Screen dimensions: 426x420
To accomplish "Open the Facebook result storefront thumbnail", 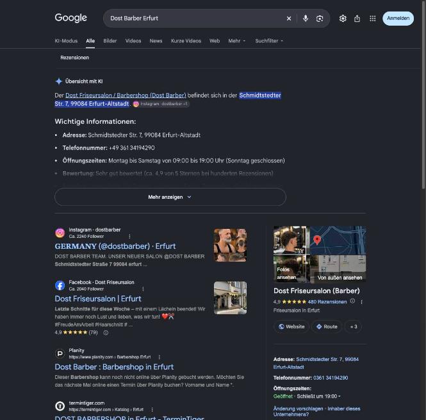I will pos(230,298).
